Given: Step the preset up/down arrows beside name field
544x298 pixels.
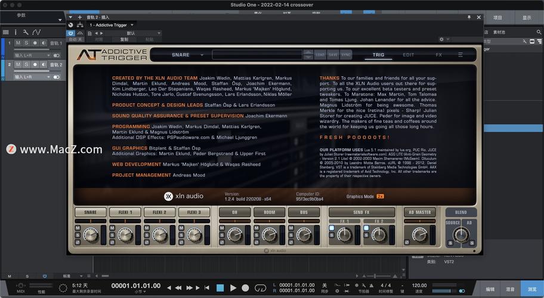Looking at the screenshot, I should point(308,55).
